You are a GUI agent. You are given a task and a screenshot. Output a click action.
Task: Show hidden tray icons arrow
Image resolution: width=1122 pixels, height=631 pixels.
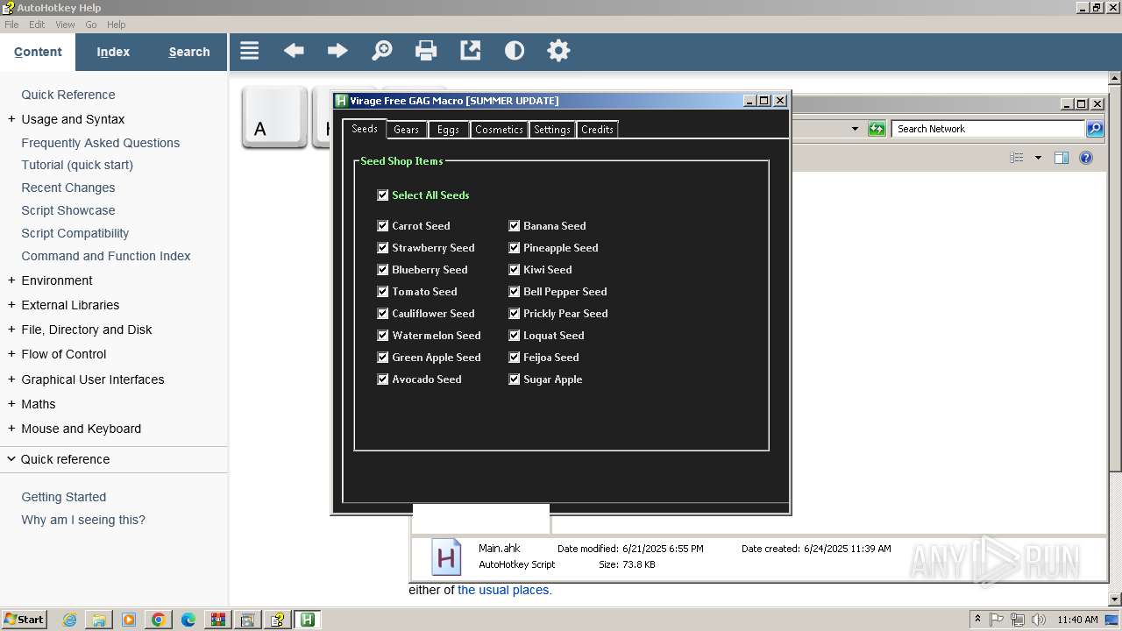click(978, 620)
